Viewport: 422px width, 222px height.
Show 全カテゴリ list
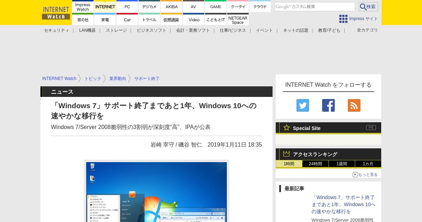pos(367,30)
